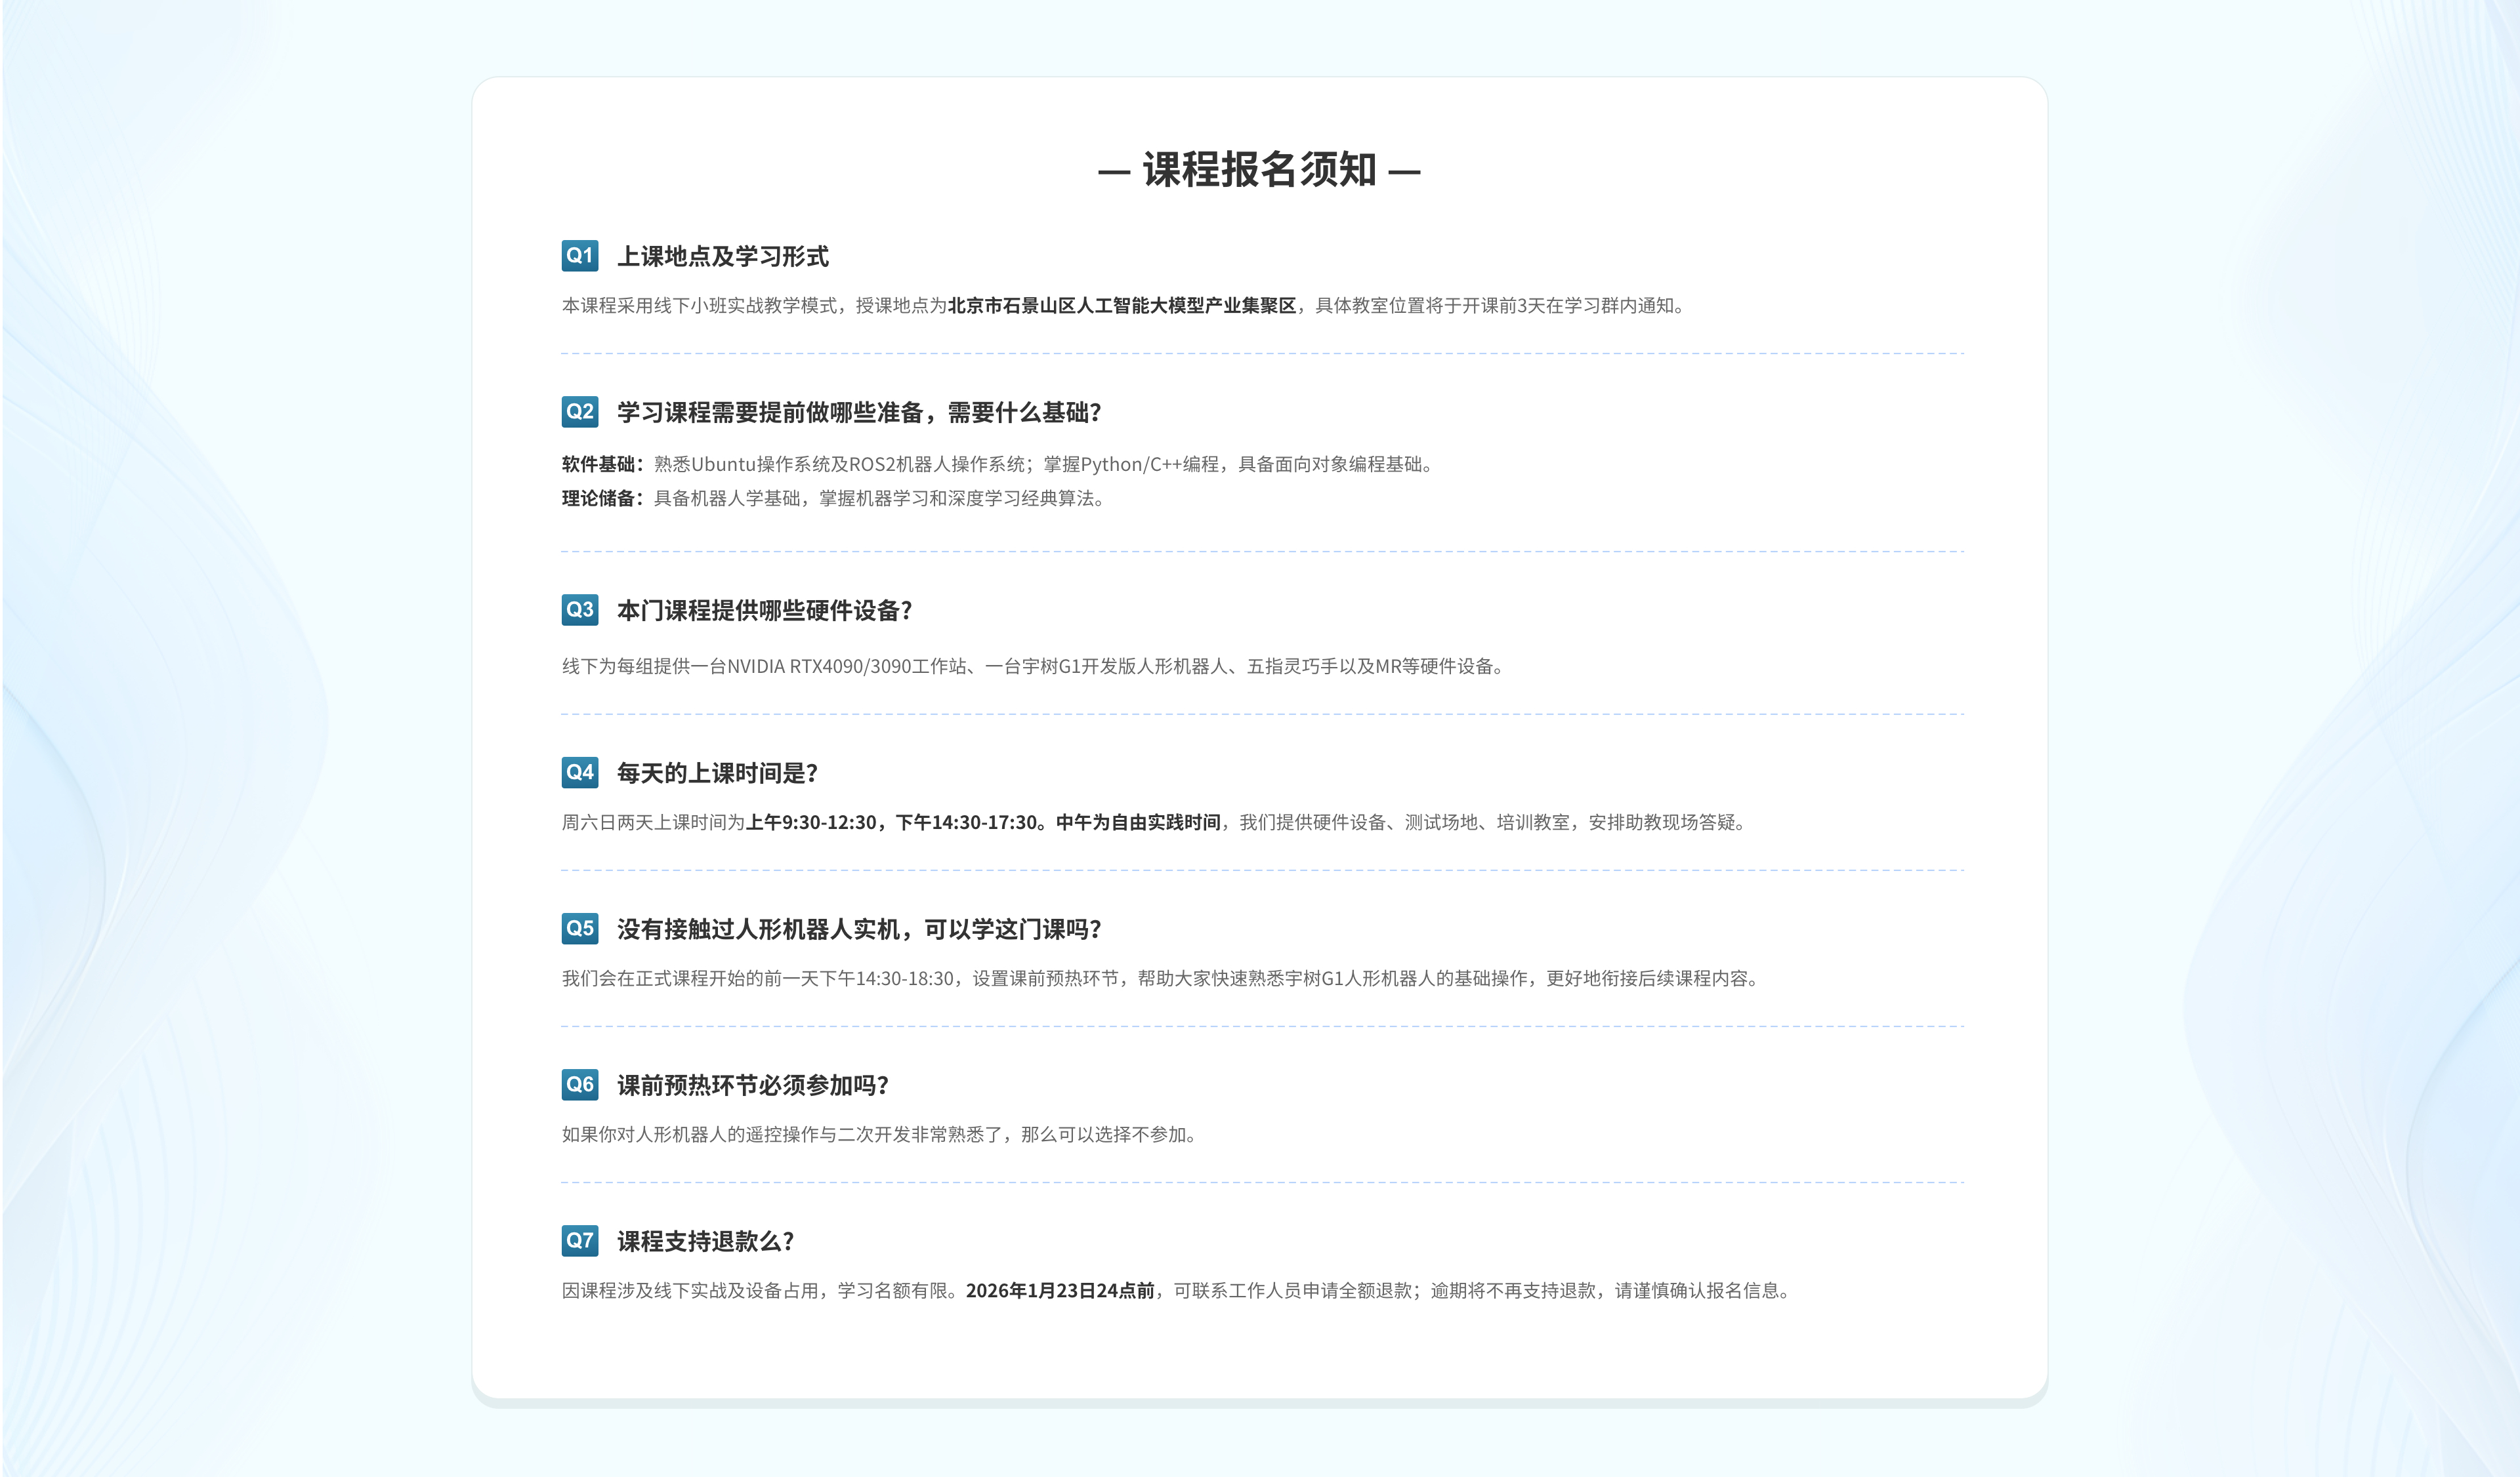Image resolution: width=2520 pixels, height=1477 pixels.
Task: Click the heading 课前预热环节必须参加吗
Action: (752, 1085)
